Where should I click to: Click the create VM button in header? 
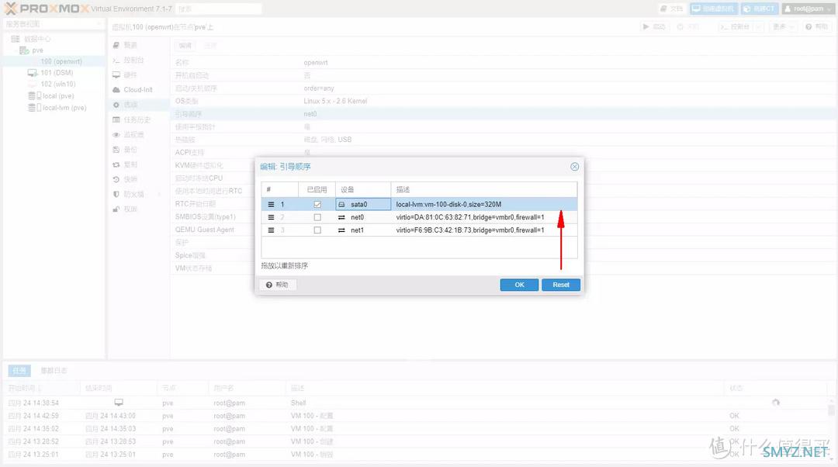714,9
